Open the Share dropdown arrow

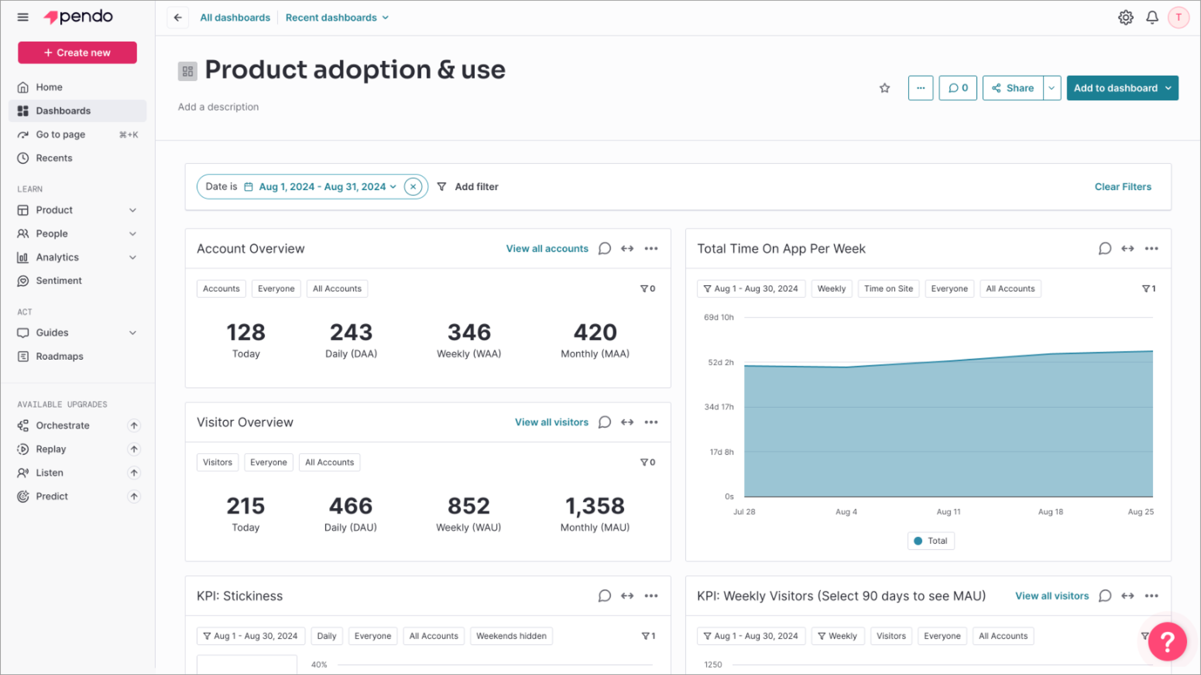point(1052,88)
